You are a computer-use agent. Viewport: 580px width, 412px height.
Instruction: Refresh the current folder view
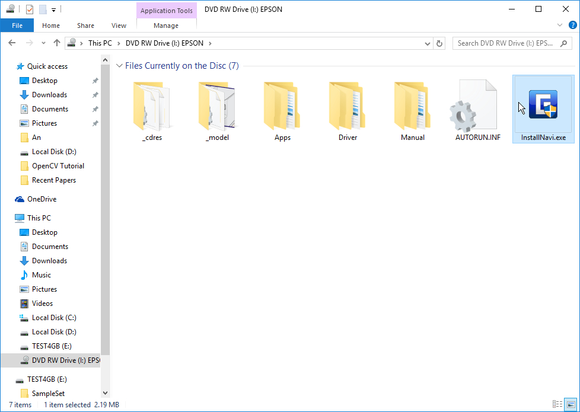439,43
